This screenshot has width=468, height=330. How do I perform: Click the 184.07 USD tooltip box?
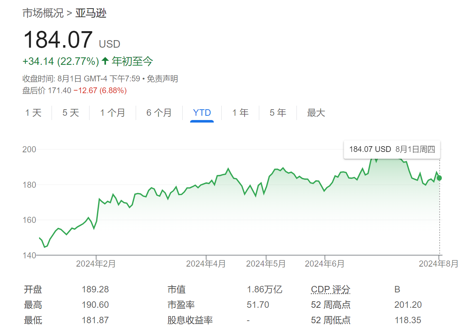[392, 149]
